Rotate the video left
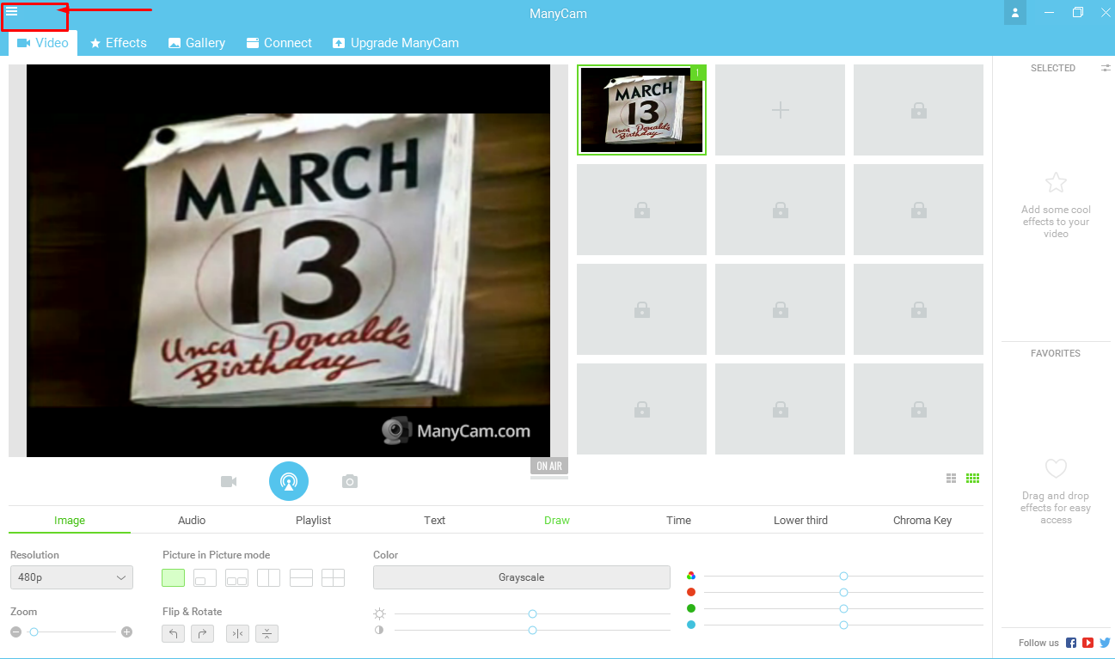Screen dimensions: 1115x659 click(x=173, y=633)
